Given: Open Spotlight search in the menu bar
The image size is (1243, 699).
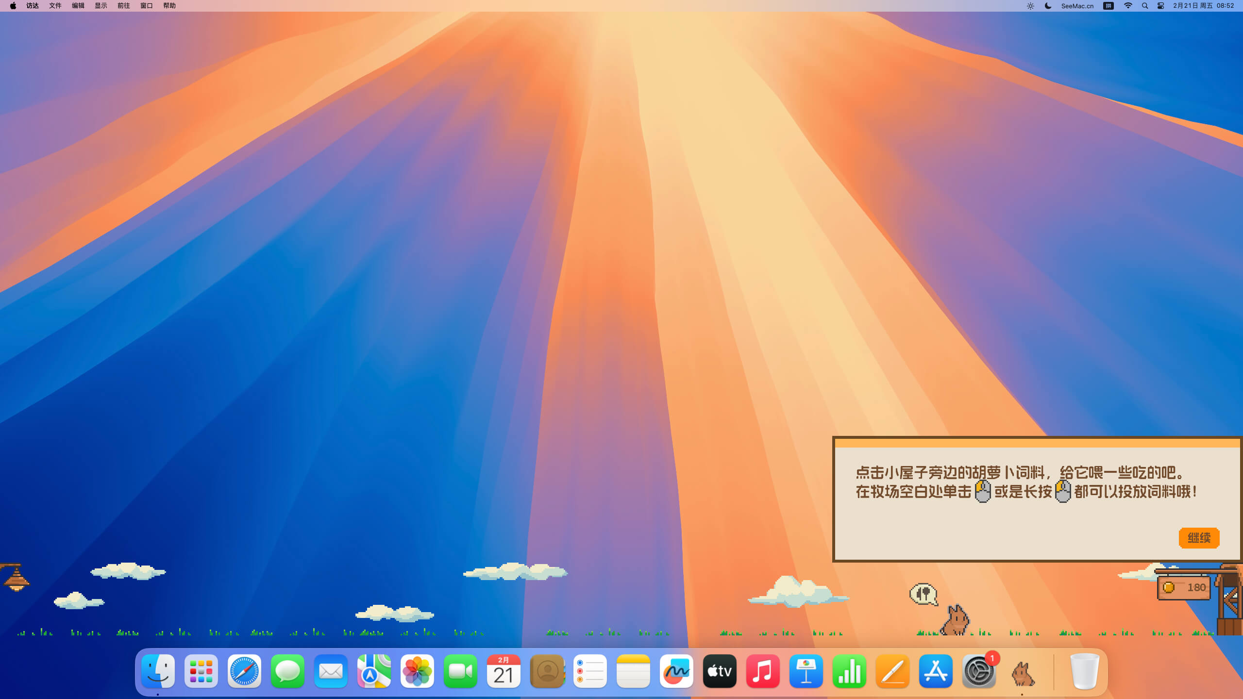Looking at the screenshot, I should (x=1145, y=6).
